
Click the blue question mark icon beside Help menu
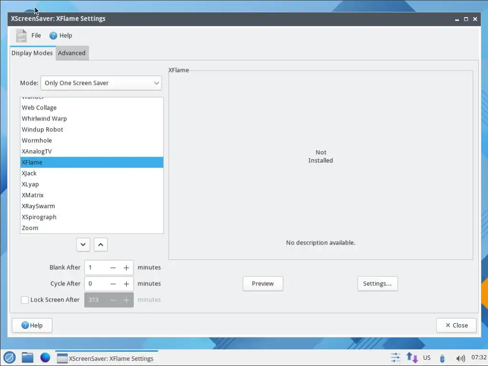pos(53,36)
